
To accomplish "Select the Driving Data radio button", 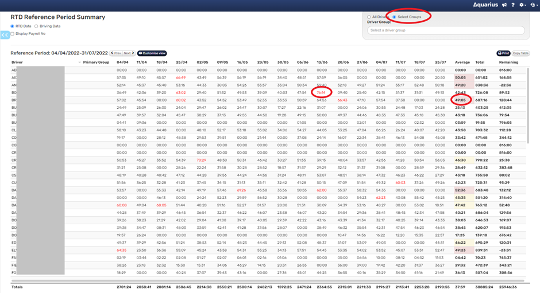I will [x=36, y=26].
